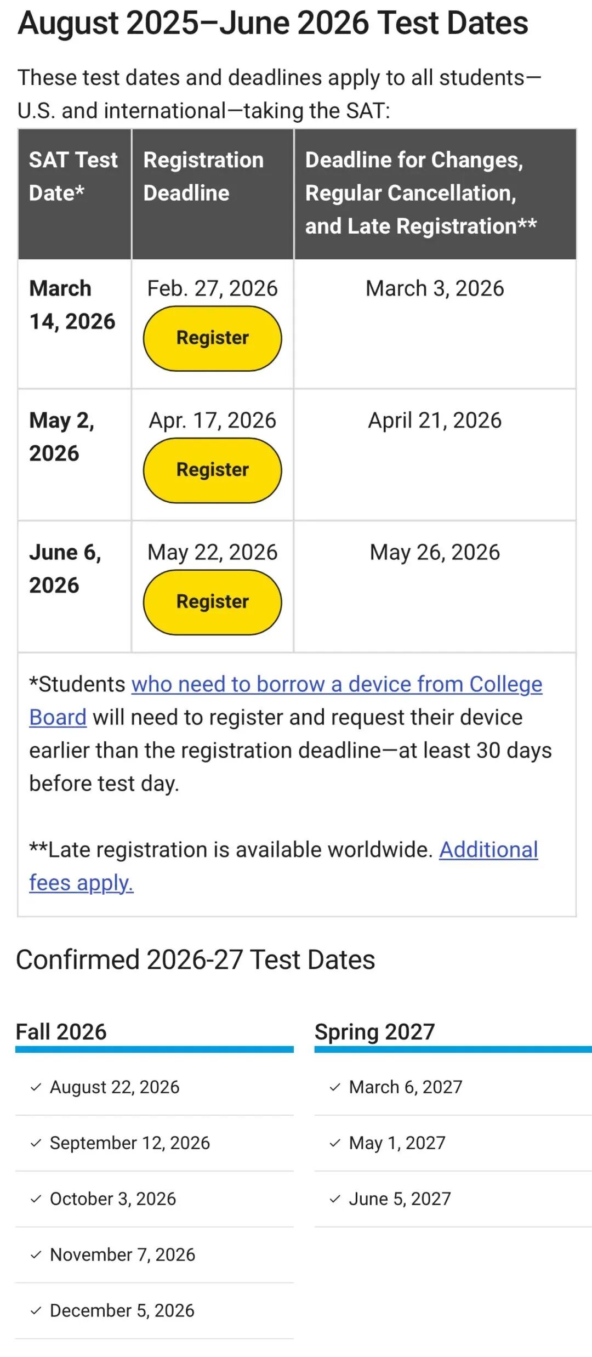Click Register button for March 14, 2026 test
Image resolution: width=592 pixels, height=1357 pixels.
pyautogui.click(x=213, y=338)
